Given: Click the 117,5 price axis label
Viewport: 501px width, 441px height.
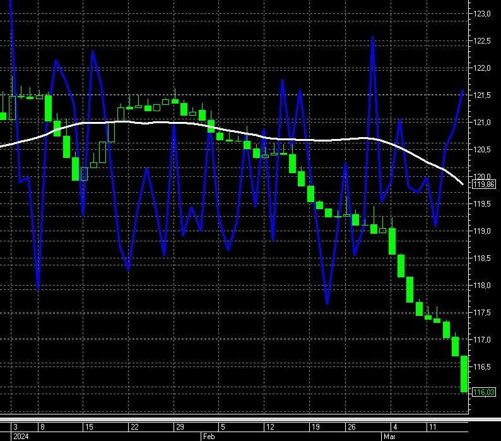Looking at the screenshot, I should pyautogui.click(x=482, y=312).
